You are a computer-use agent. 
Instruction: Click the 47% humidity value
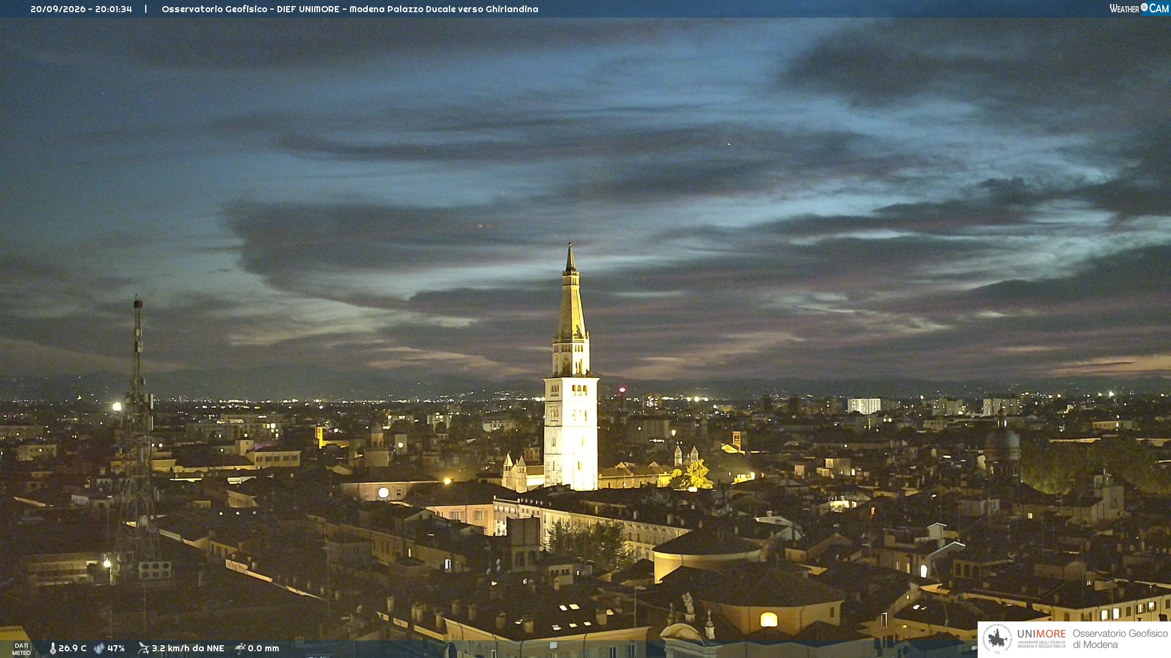[x=116, y=649]
